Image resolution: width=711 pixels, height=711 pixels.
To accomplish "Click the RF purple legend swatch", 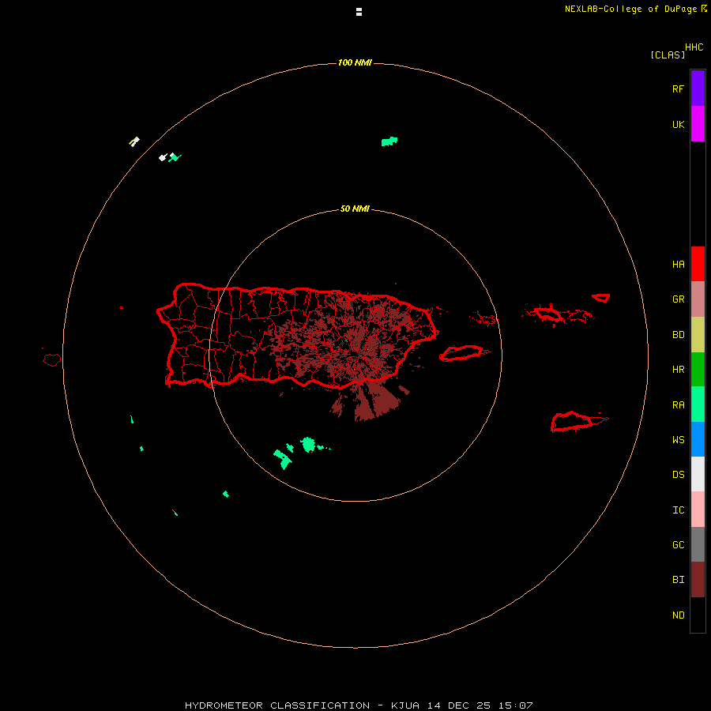I will point(698,88).
